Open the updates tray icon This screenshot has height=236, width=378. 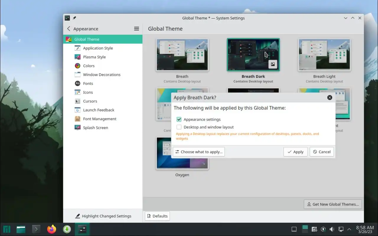[x=323, y=229]
